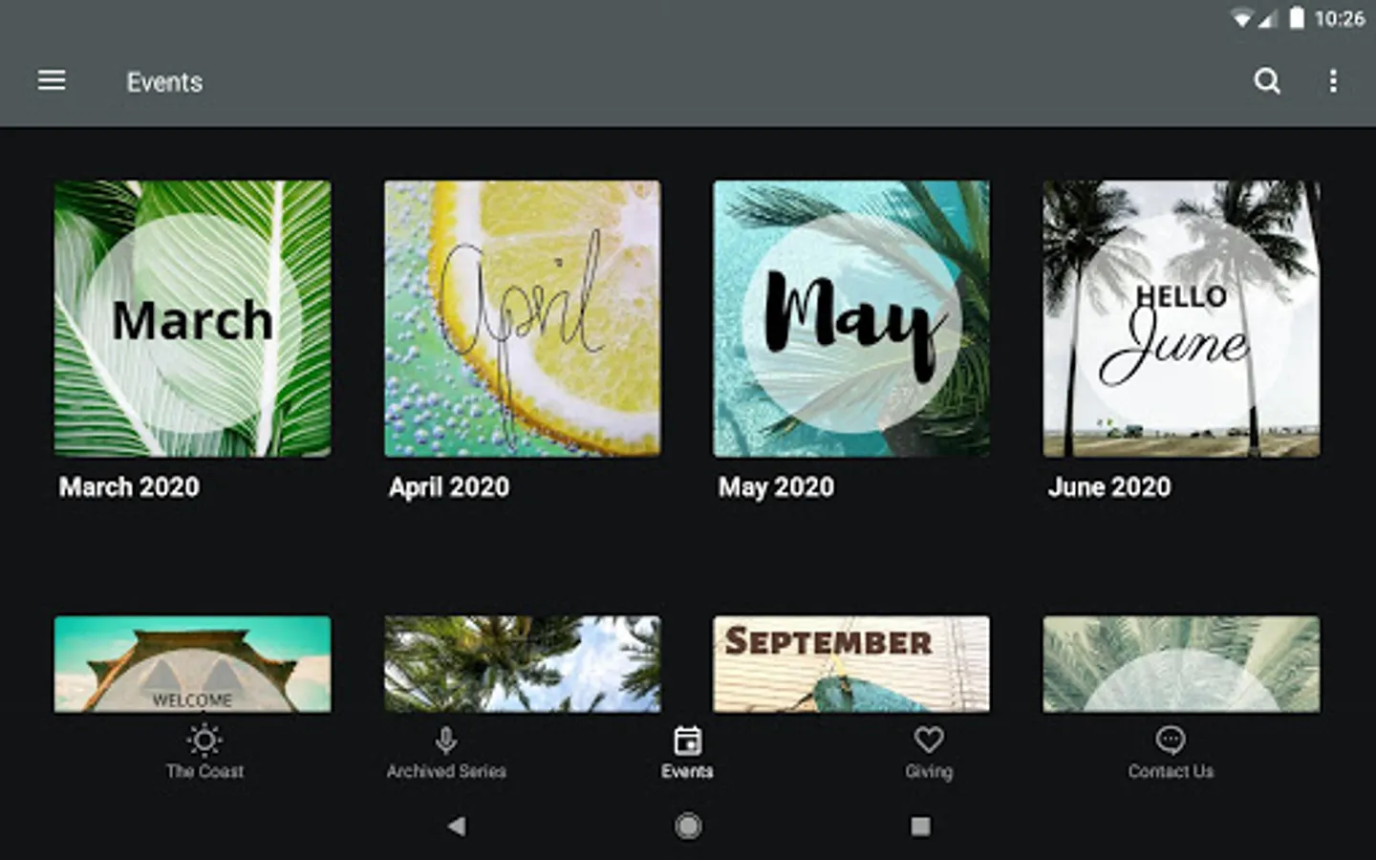
Task: Open the hamburger navigation menu
Action: coord(52,80)
